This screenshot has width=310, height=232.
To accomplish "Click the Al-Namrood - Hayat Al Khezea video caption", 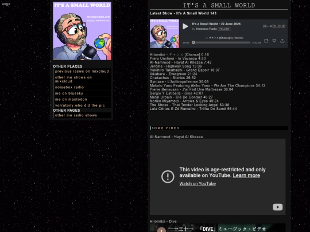I will click(176, 137).
